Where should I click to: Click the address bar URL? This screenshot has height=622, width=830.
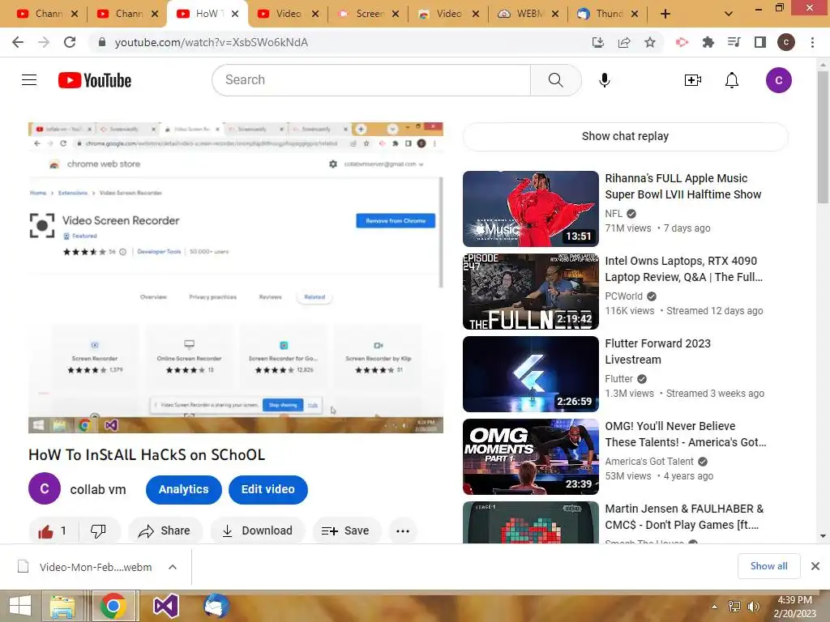pyautogui.click(x=212, y=42)
